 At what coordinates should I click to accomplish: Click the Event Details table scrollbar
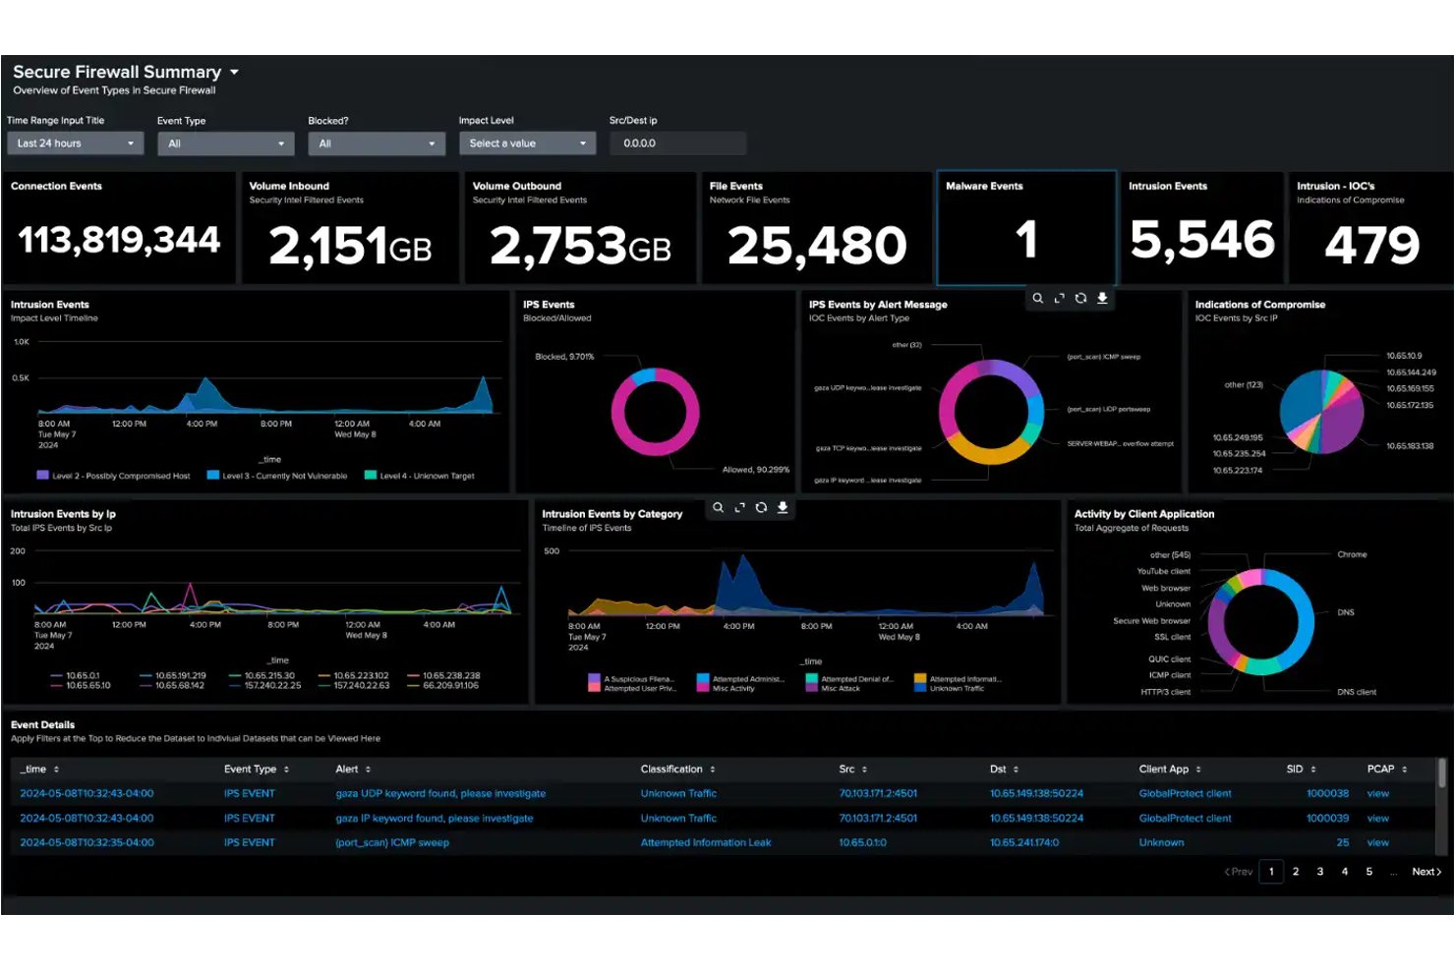coord(1441,772)
